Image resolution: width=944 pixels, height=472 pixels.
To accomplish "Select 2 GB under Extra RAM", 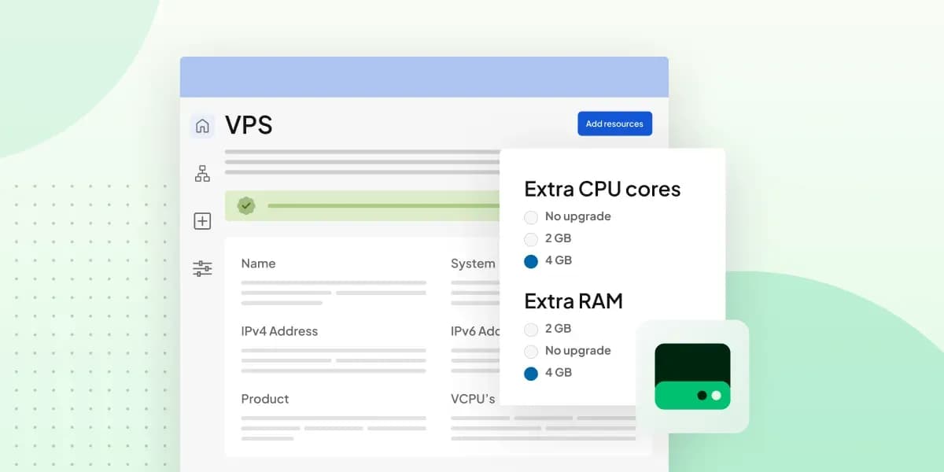I will click(x=531, y=330).
